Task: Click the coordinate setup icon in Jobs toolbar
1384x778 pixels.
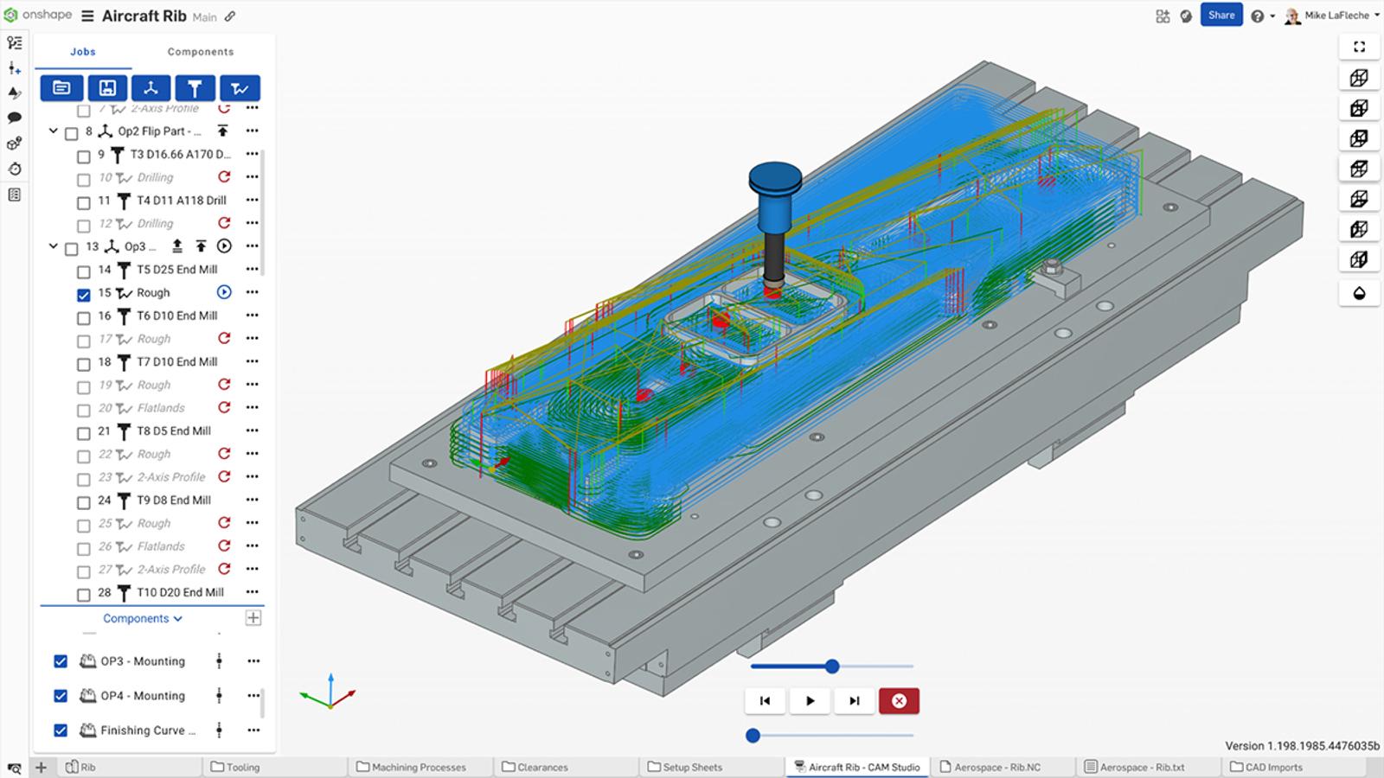Action: pyautogui.click(x=151, y=88)
